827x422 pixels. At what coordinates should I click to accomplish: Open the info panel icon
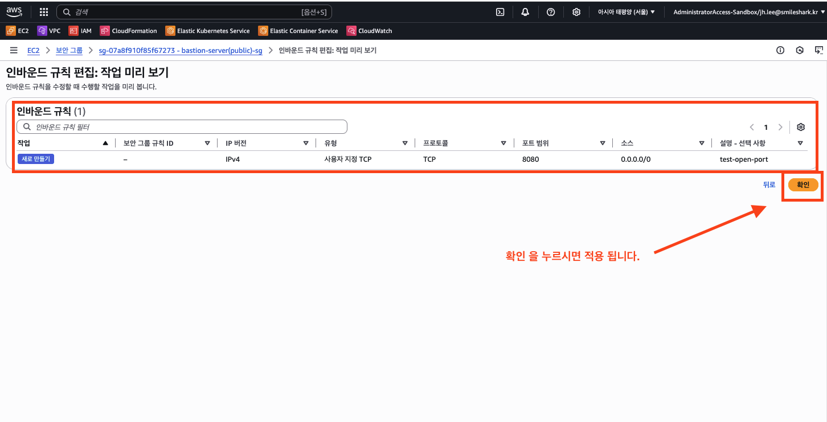(780, 51)
